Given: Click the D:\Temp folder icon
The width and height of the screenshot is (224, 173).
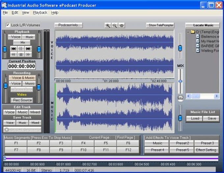Looking at the screenshot, I should [193, 32].
